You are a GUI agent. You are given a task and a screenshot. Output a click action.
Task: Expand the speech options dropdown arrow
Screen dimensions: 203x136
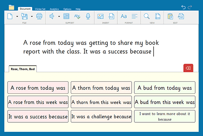(x=59, y=17)
